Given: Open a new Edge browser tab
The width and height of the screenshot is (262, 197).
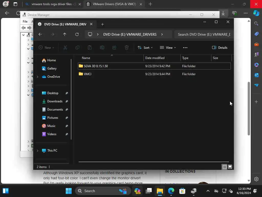Looking at the screenshot, I should click(150, 4).
